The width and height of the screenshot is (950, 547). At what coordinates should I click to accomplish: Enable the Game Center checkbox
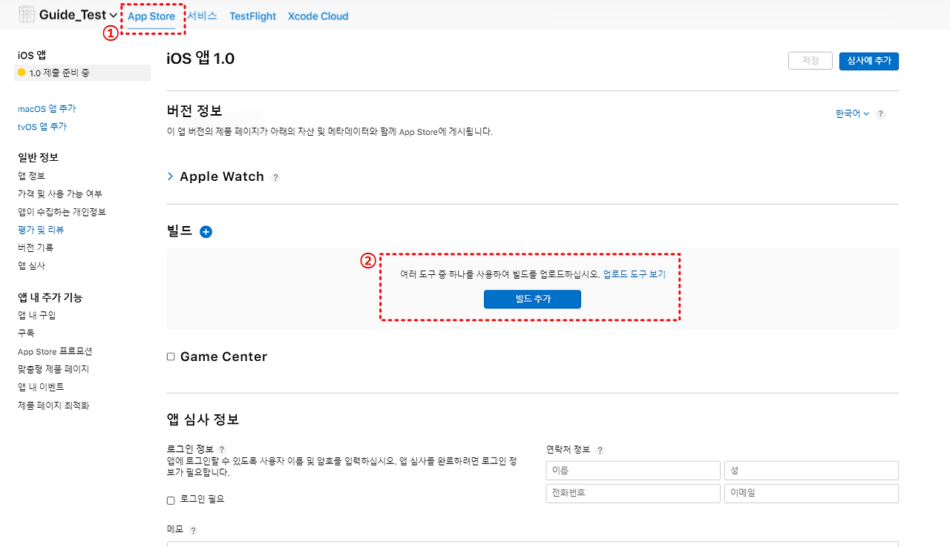click(171, 357)
